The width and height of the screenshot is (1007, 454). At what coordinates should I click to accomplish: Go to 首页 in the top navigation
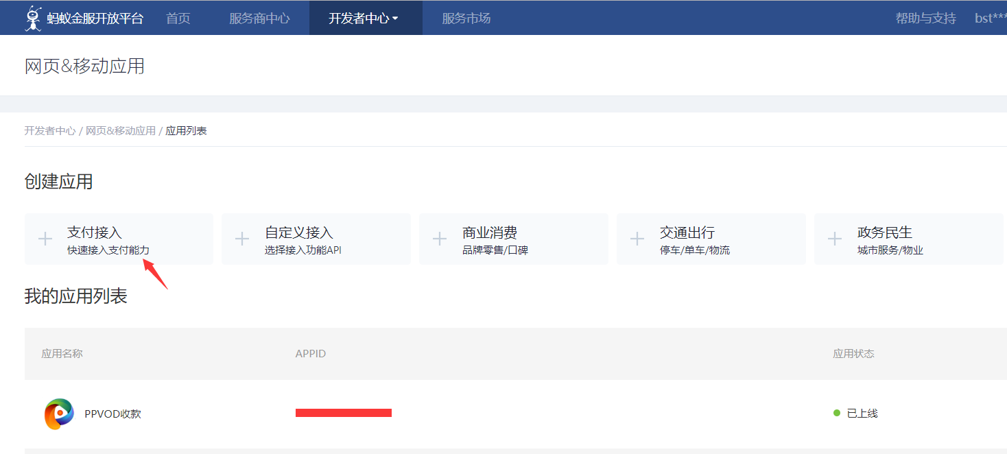pyautogui.click(x=178, y=19)
